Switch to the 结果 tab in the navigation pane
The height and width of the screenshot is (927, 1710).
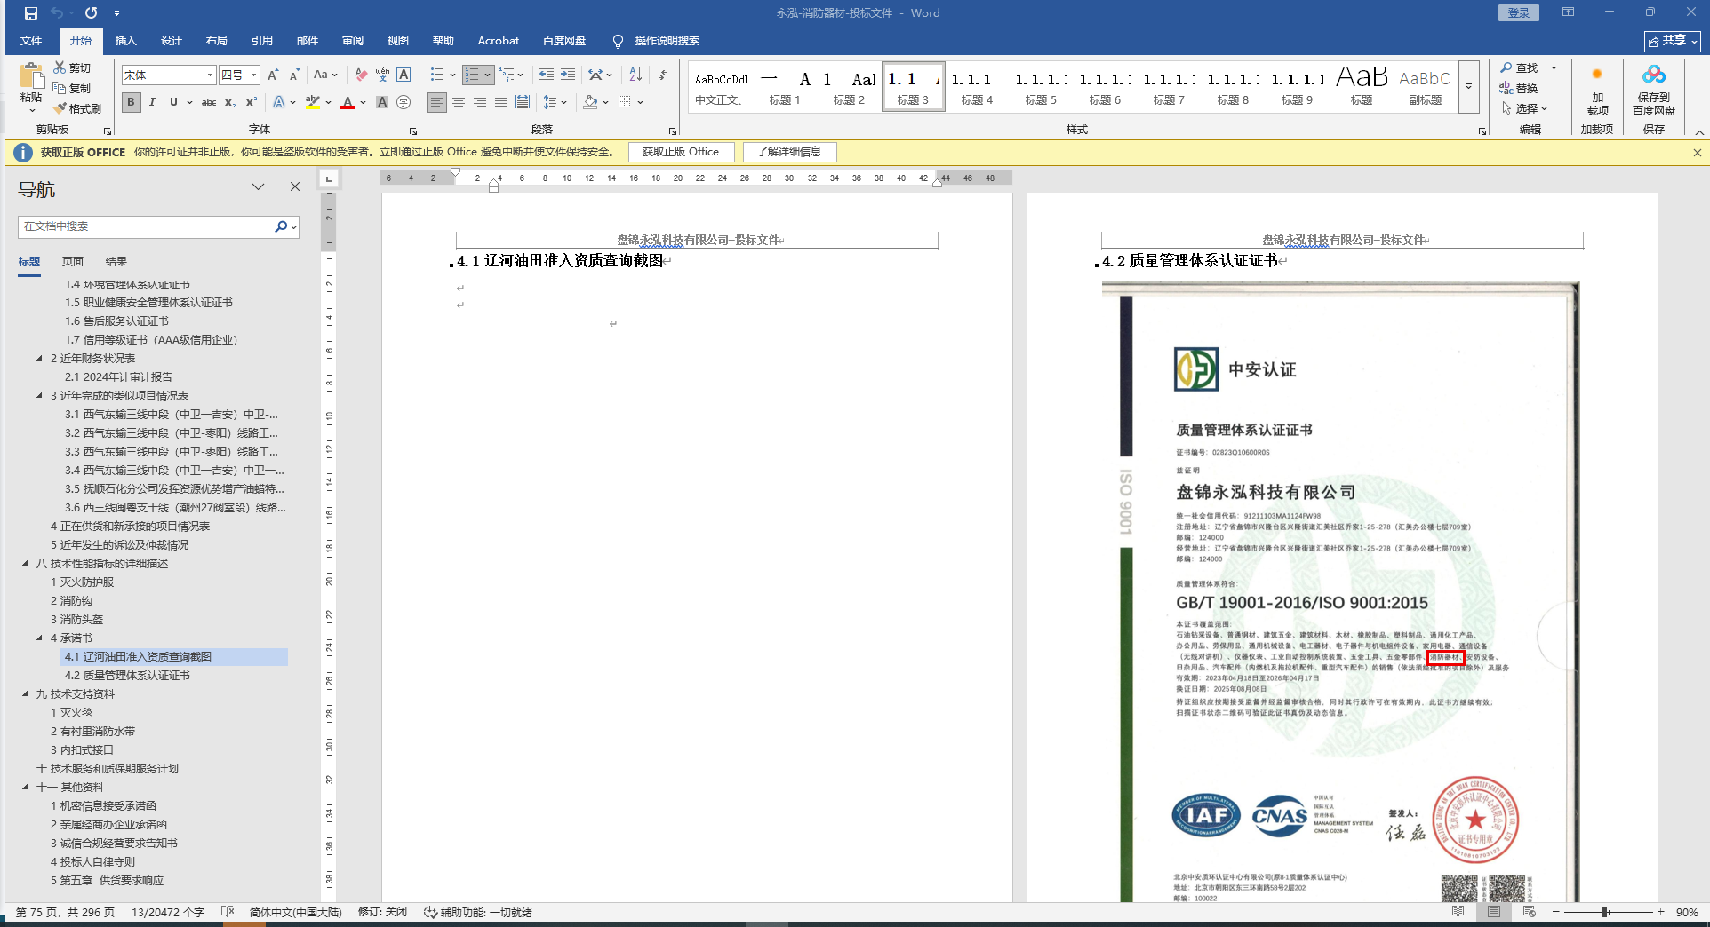pos(116,262)
